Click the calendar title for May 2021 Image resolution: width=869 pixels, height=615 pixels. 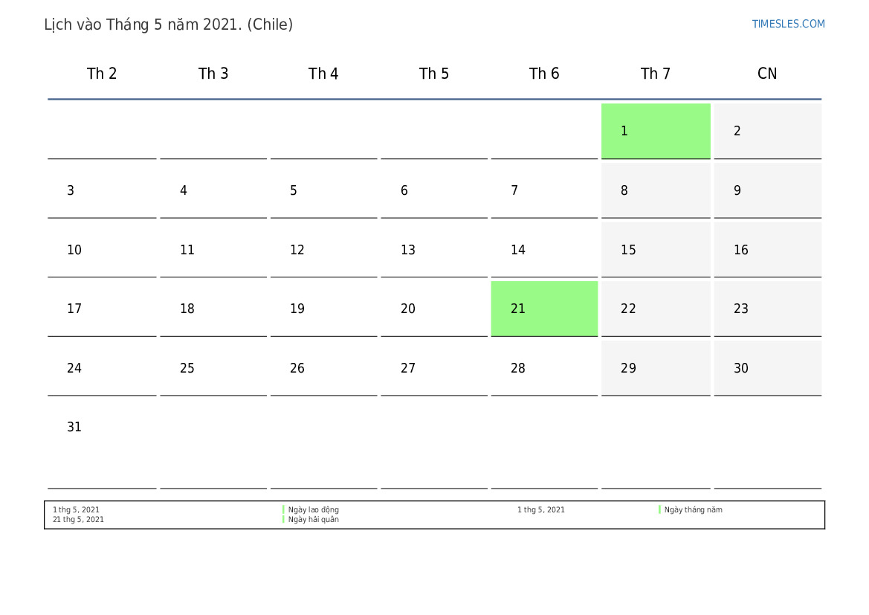tap(168, 25)
